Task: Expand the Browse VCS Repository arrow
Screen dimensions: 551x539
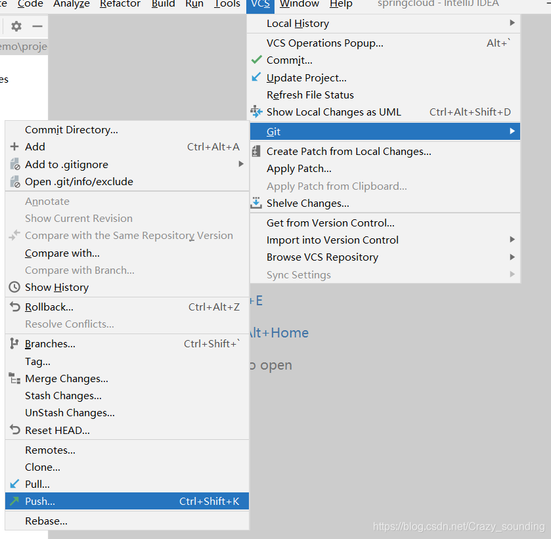Action: [x=512, y=257]
